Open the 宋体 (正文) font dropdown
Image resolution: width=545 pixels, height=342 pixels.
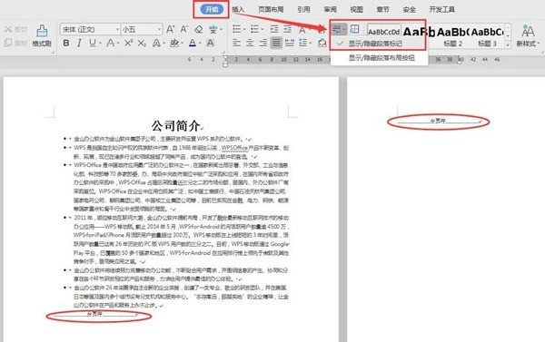[x=90, y=30]
